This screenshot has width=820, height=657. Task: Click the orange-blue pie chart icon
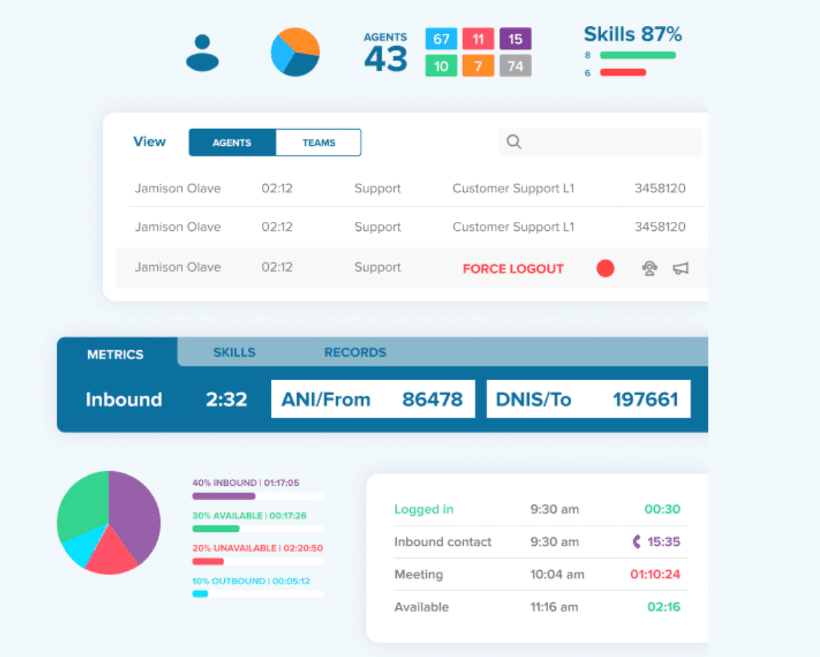(x=295, y=52)
